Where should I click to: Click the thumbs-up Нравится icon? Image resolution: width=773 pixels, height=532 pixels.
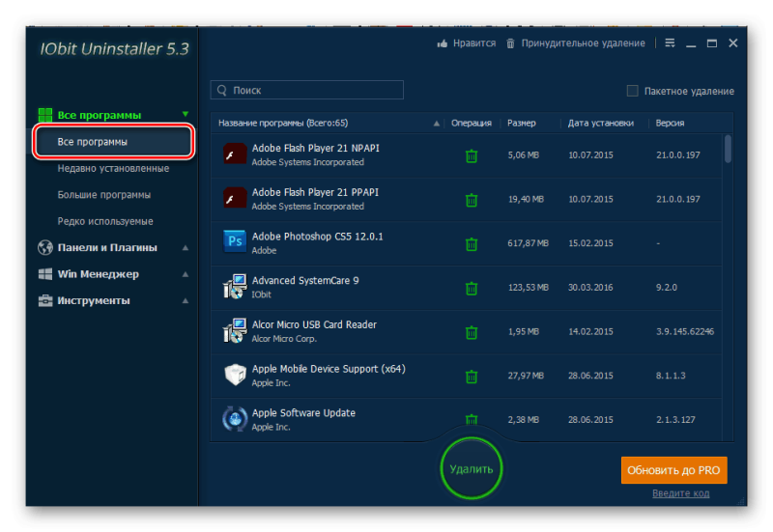[443, 43]
